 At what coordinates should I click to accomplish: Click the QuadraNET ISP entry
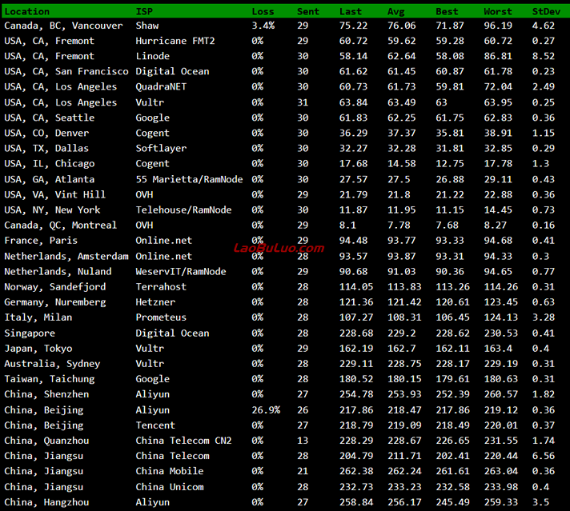[x=161, y=86]
